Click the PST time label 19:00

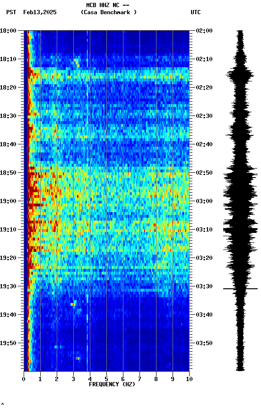coord(8,201)
